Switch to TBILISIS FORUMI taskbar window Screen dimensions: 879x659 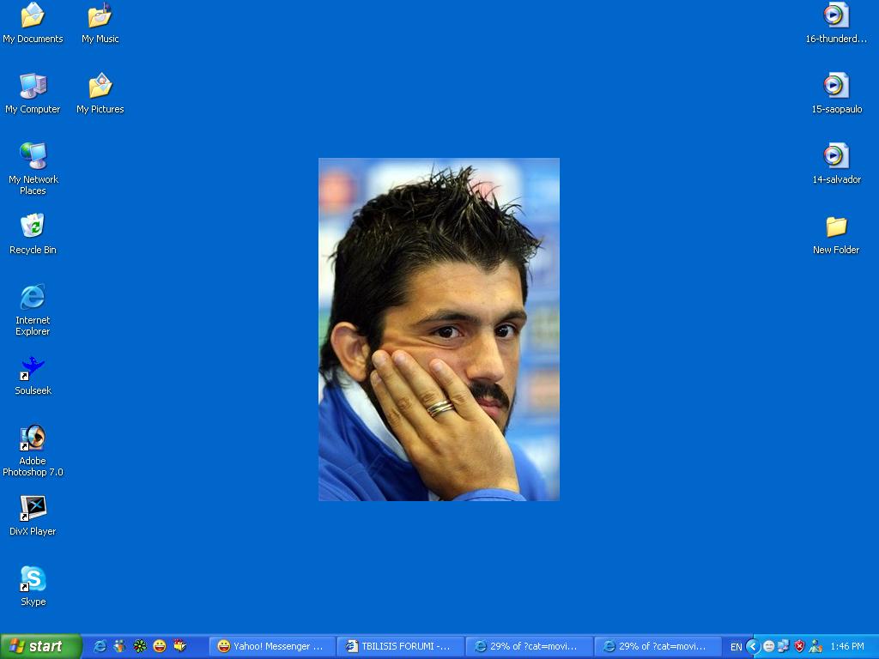pyautogui.click(x=399, y=646)
